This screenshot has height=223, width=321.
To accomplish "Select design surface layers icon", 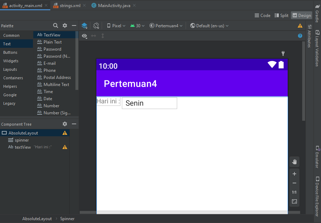I will click(x=84, y=26).
